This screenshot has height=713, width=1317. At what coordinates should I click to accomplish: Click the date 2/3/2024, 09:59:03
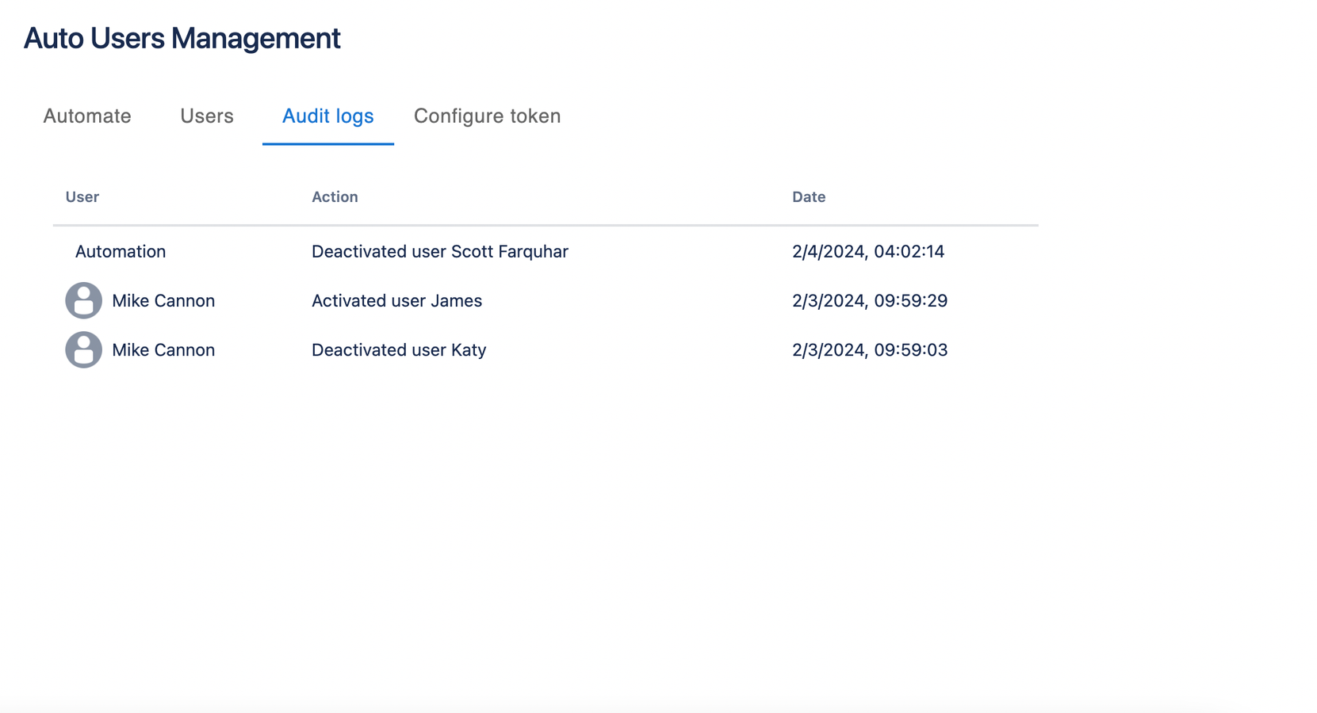[870, 349]
